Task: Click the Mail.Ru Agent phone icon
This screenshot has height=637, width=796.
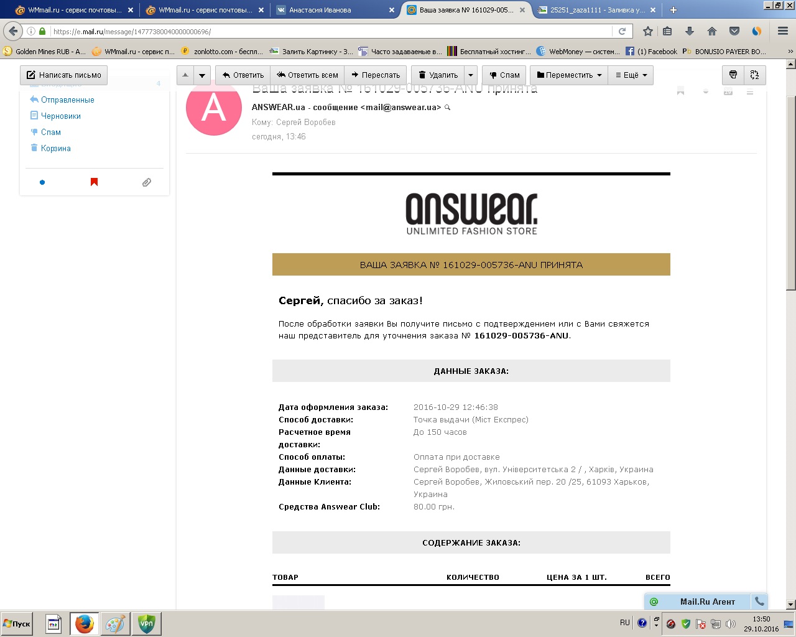Action: coord(759,602)
